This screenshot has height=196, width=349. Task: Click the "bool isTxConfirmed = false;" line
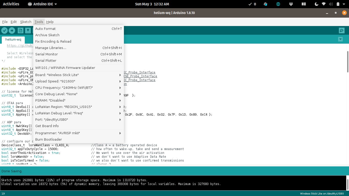pyautogui.click(x=26, y=160)
